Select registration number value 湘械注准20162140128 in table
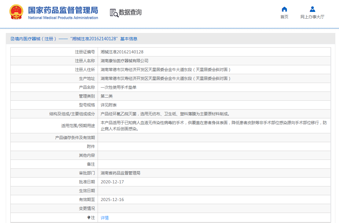The height and width of the screenshot is (223, 339). pyautogui.click(x=122, y=52)
